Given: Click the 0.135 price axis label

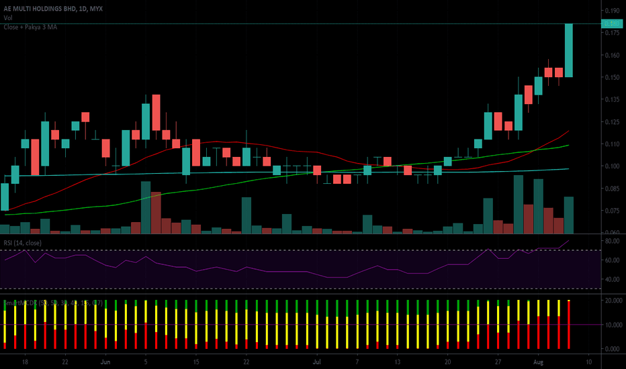Looking at the screenshot, I should pyautogui.click(x=612, y=100).
